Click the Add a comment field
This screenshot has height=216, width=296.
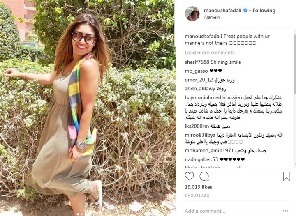(x=232, y=211)
